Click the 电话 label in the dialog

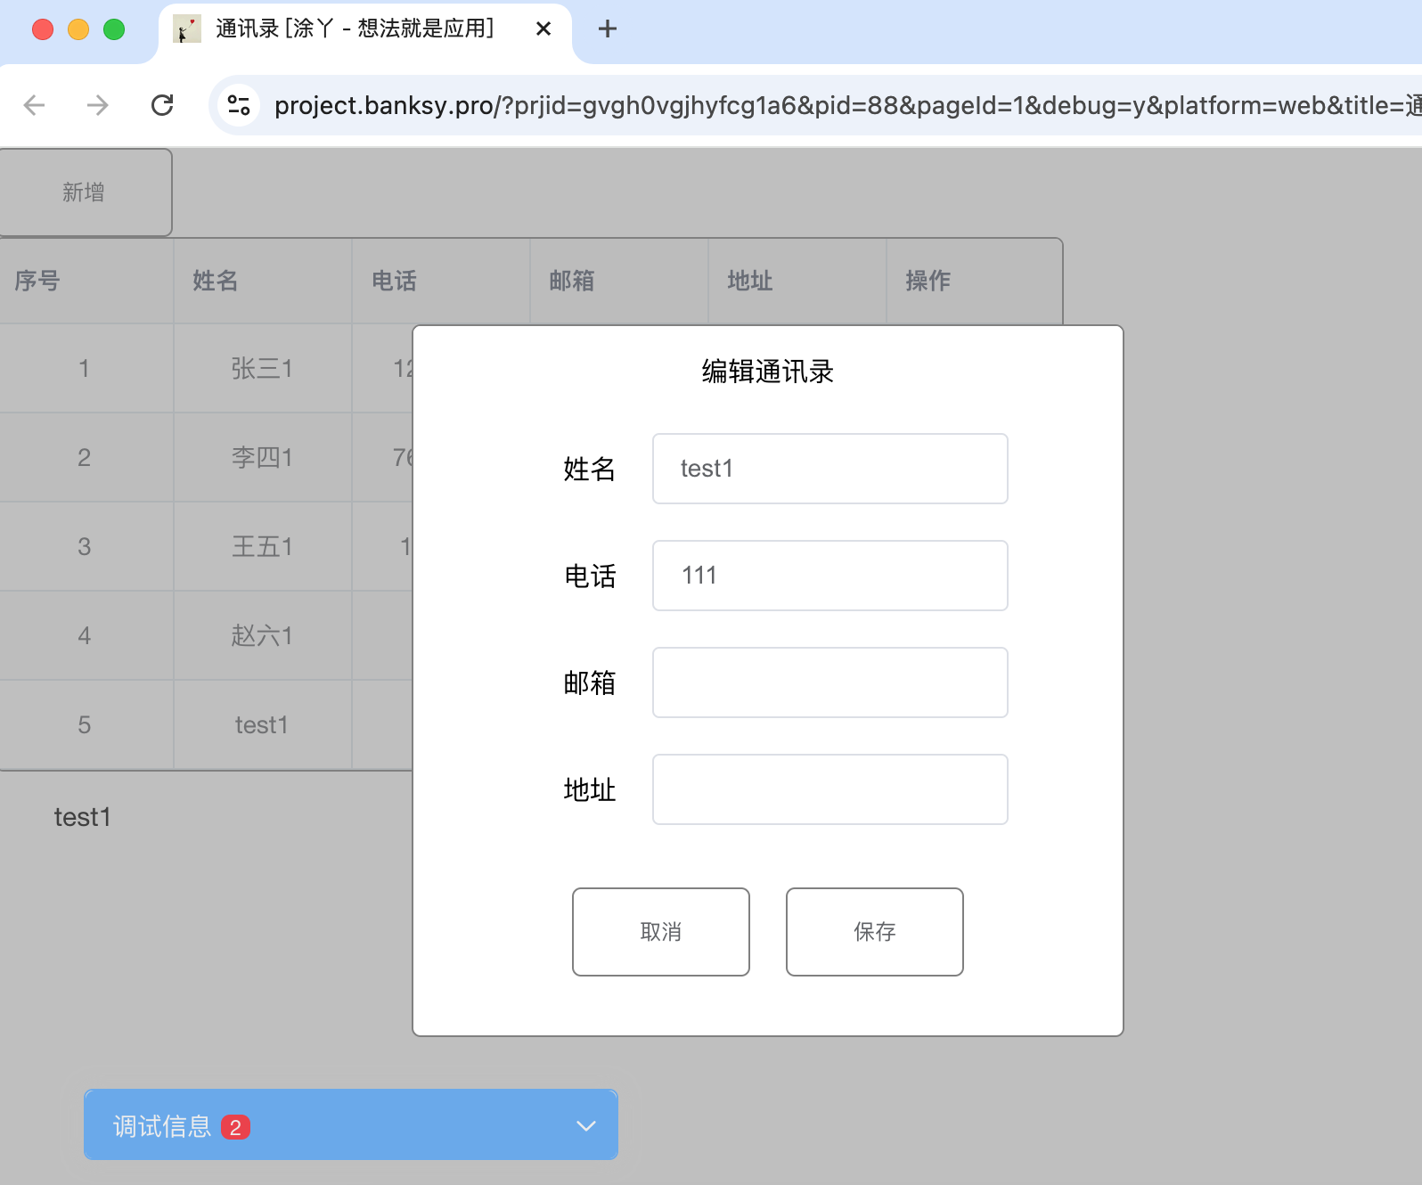pos(590,576)
